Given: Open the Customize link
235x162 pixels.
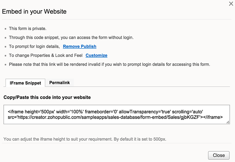Looking at the screenshot, I should coord(96,55).
